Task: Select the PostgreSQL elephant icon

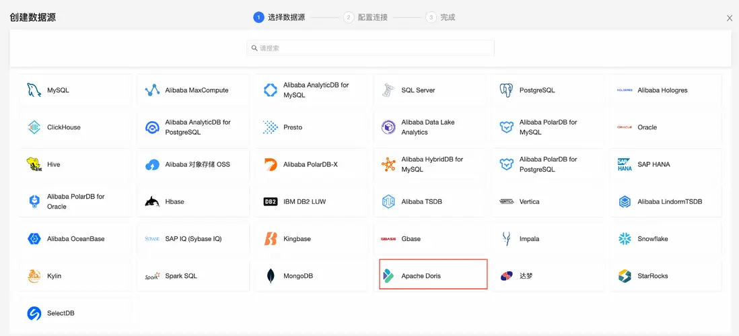Action: tap(507, 90)
